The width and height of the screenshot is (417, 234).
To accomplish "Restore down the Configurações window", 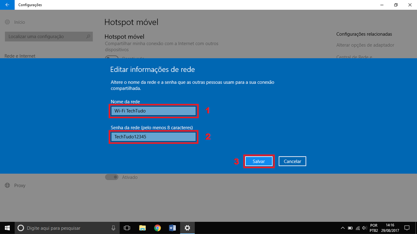I will coord(396,5).
